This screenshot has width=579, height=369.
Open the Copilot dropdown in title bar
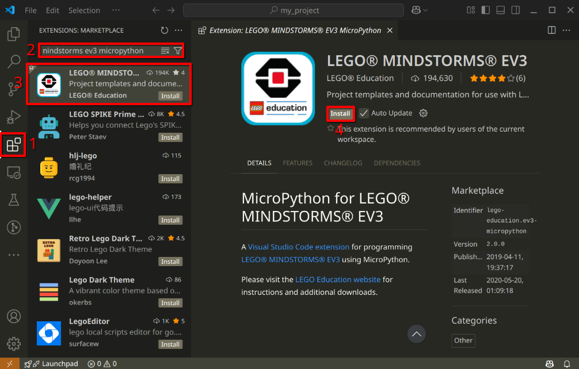(x=420, y=10)
